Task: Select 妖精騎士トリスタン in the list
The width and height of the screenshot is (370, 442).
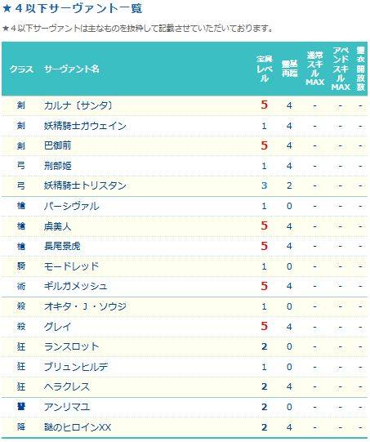Action: [85, 185]
